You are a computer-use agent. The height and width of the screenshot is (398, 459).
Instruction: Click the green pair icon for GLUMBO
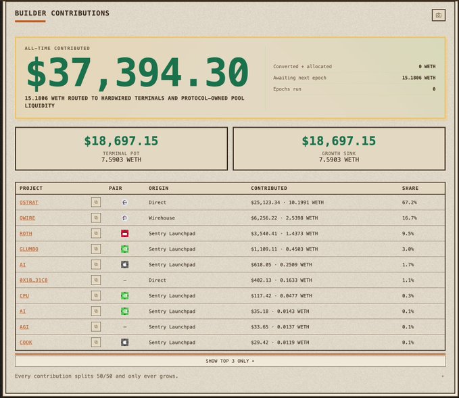(124, 249)
